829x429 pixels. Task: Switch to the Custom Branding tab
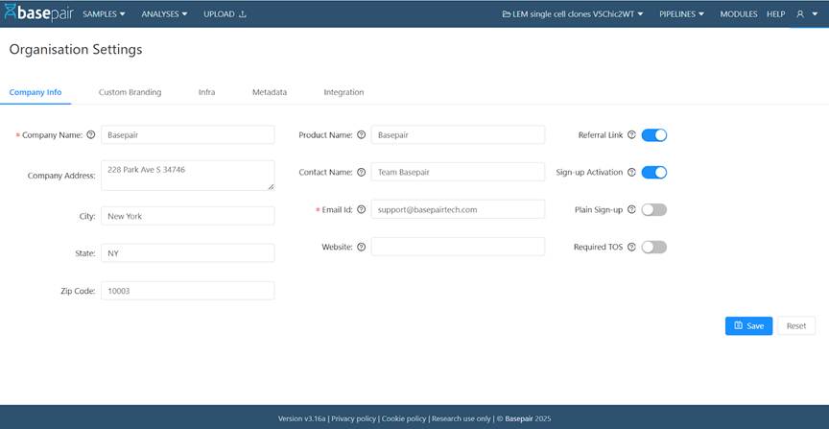point(130,92)
